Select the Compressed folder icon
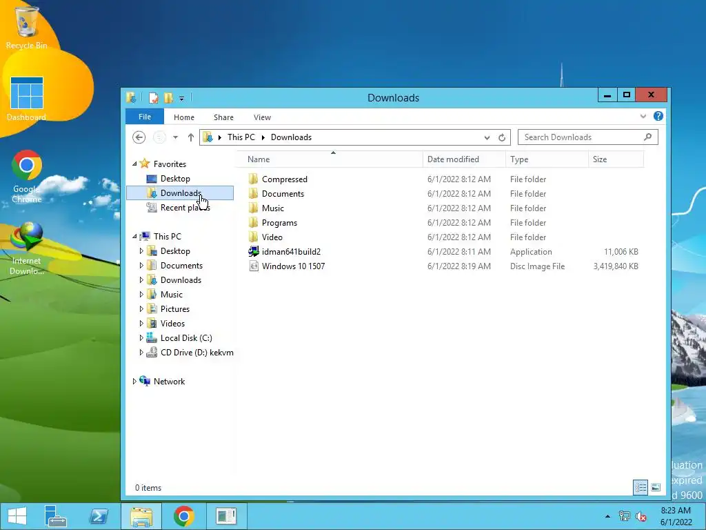Viewport: 706px width, 530px height. pyautogui.click(x=254, y=179)
